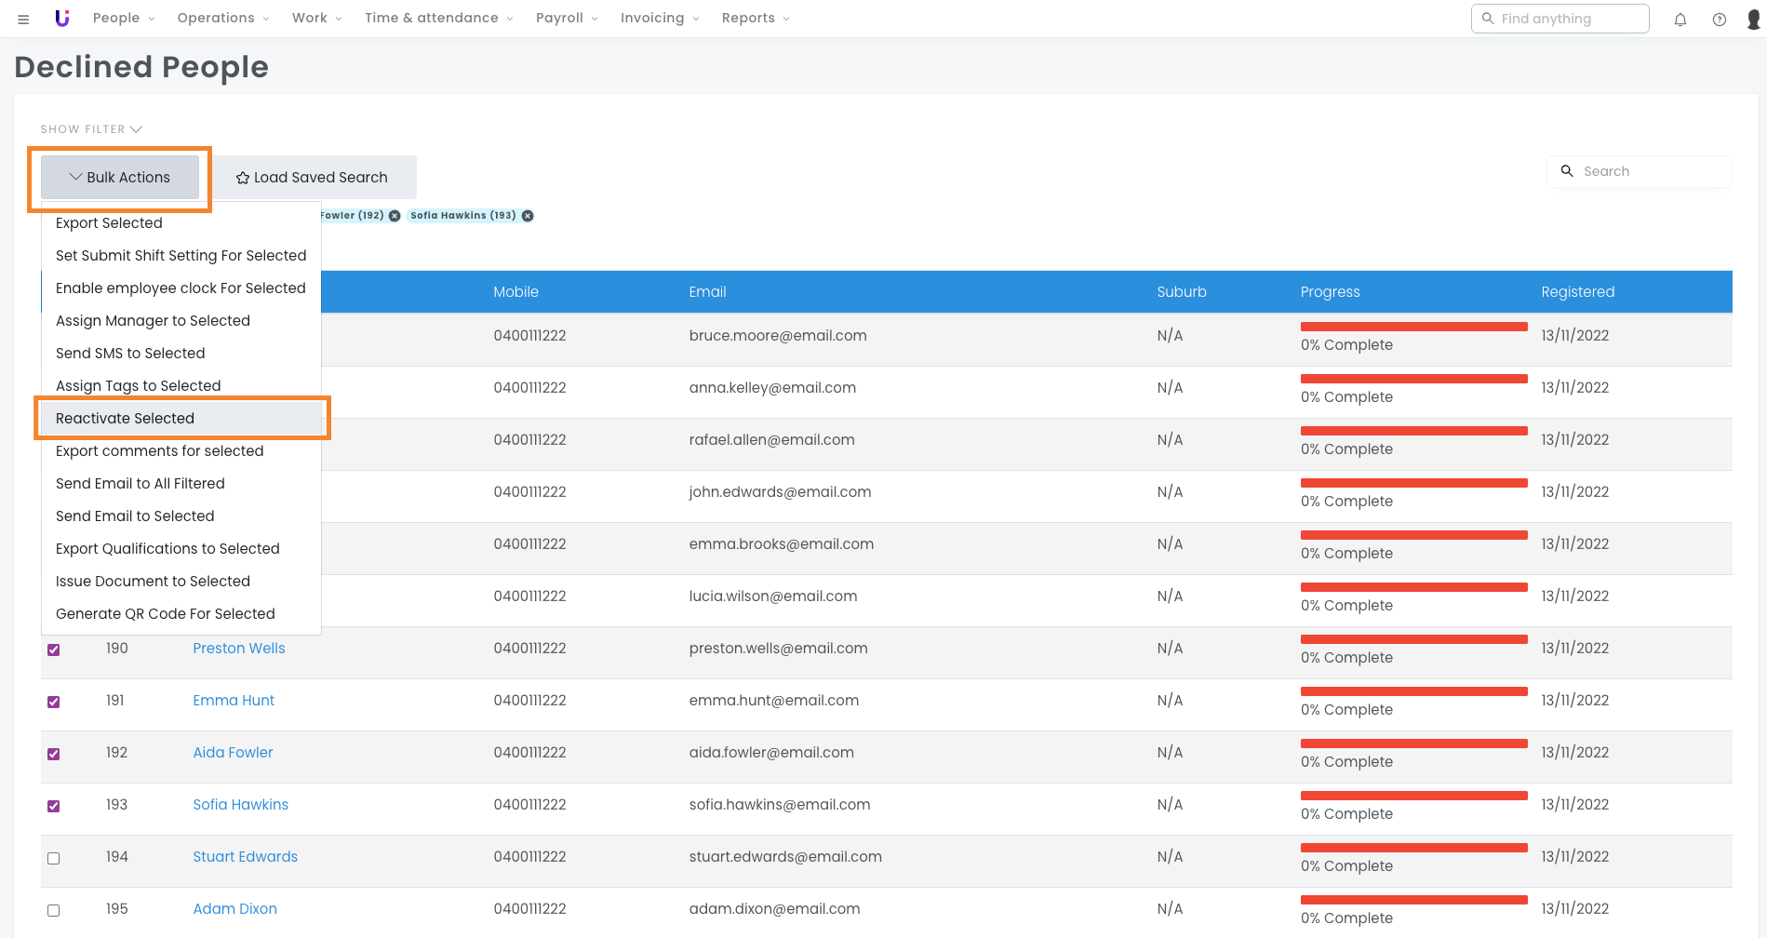1767x938 pixels.
Task: Click the star icon on Load Saved Search
Action: point(242,178)
